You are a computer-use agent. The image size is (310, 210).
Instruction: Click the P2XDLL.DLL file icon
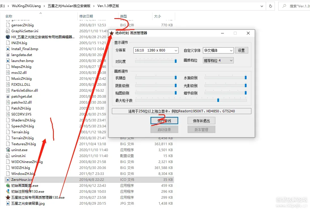[x=8, y=85]
